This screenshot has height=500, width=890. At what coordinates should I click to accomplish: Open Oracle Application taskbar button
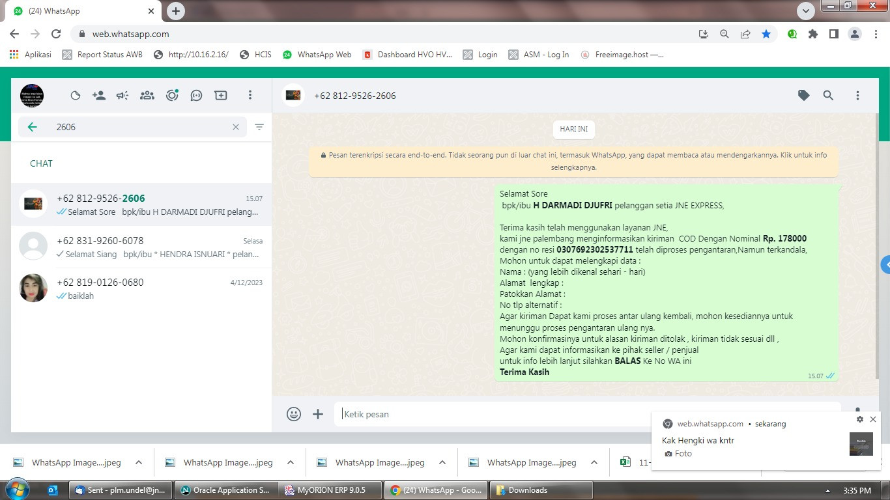pos(225,490)
